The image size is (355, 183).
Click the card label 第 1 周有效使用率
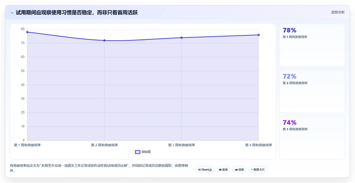295,37
